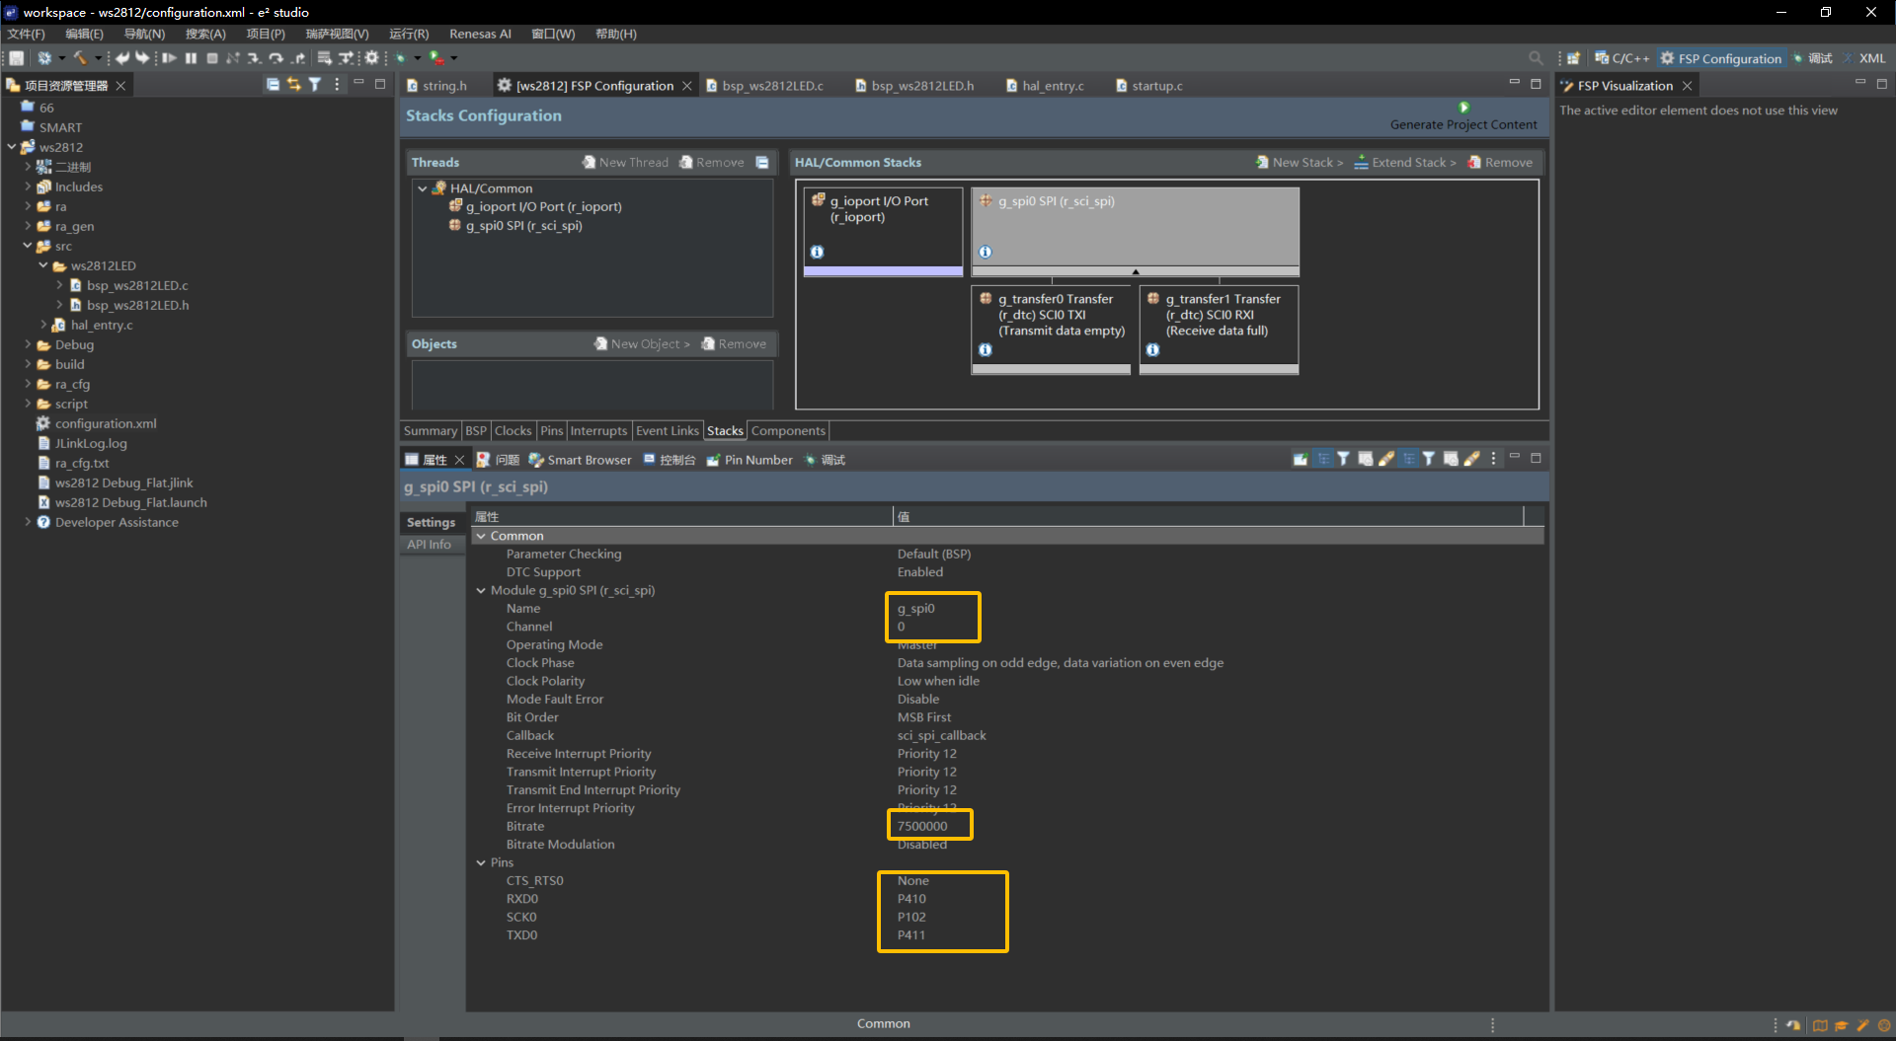The image size is (1896, 1041).
Task: Open the build hammer dropdown arrow
Action: click(x=98, y=58)
